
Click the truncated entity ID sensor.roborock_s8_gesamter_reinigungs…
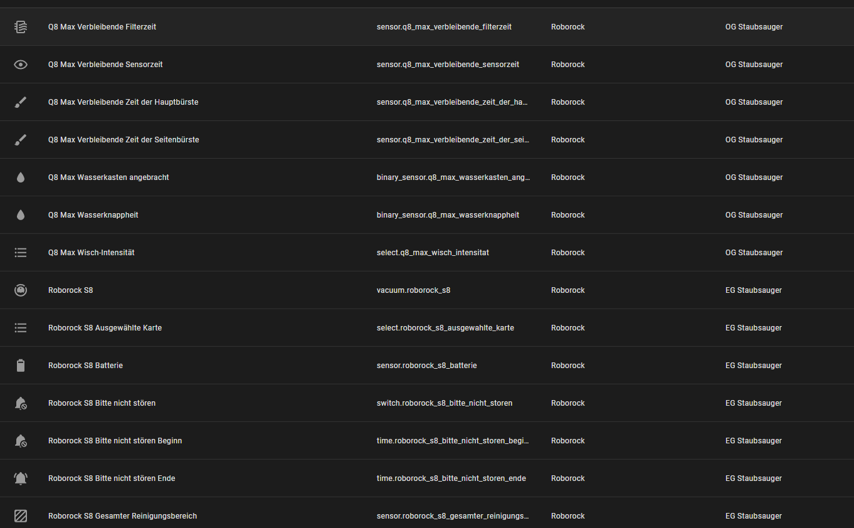pyautogui.click(x=453, y=516)
